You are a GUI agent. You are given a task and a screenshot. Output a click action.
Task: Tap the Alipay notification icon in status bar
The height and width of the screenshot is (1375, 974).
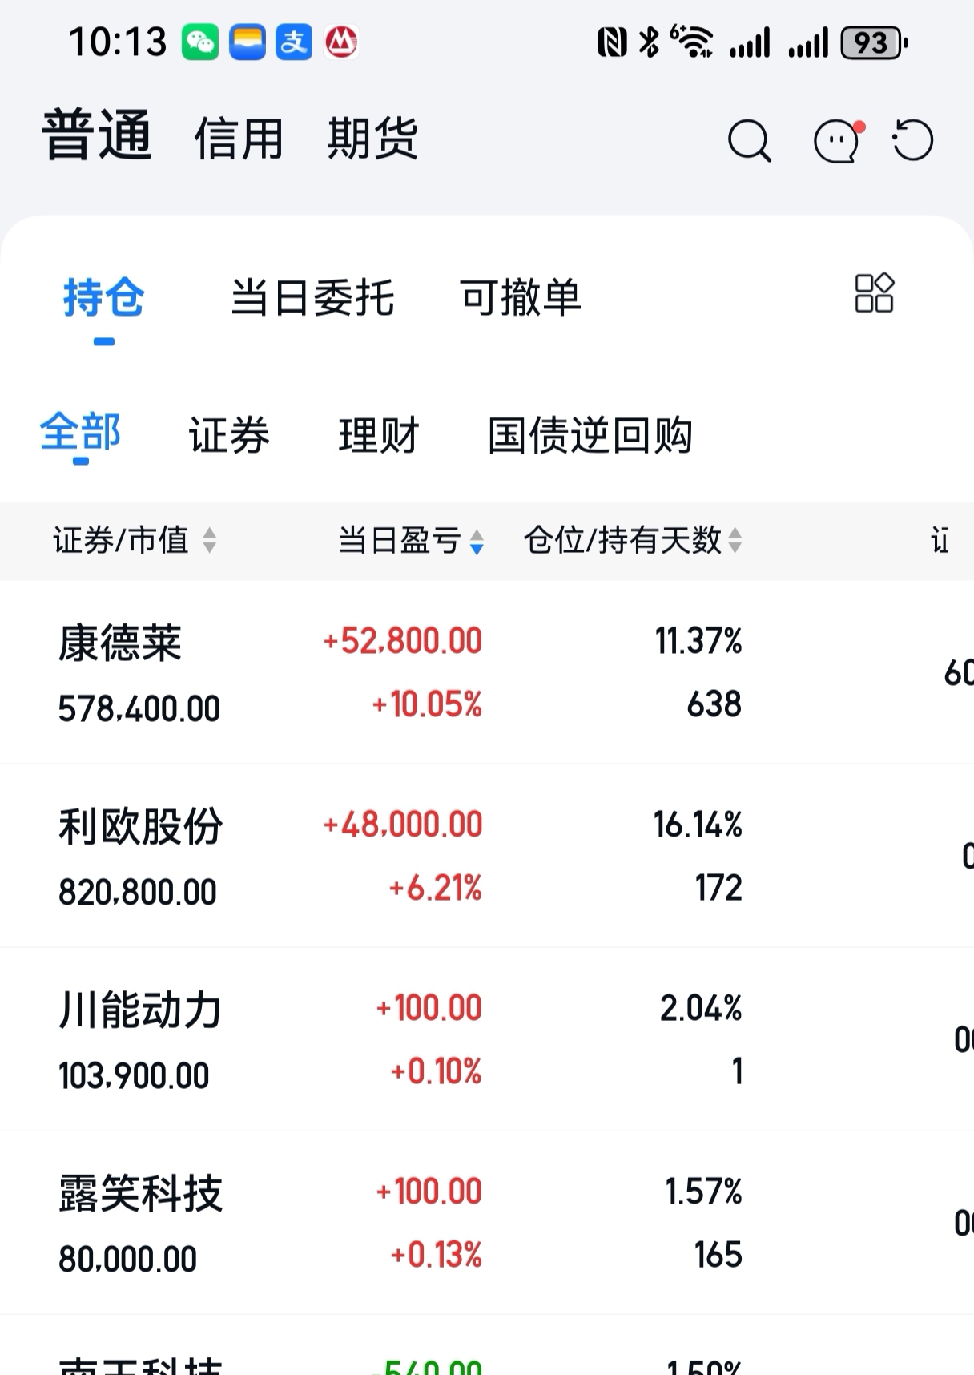tap(294, 42)
